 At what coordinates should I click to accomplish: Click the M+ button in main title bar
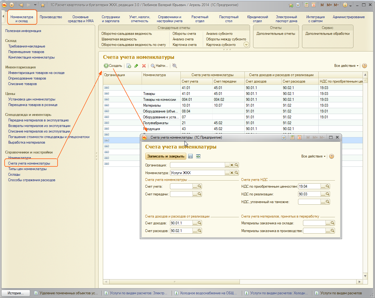[329, 5]
